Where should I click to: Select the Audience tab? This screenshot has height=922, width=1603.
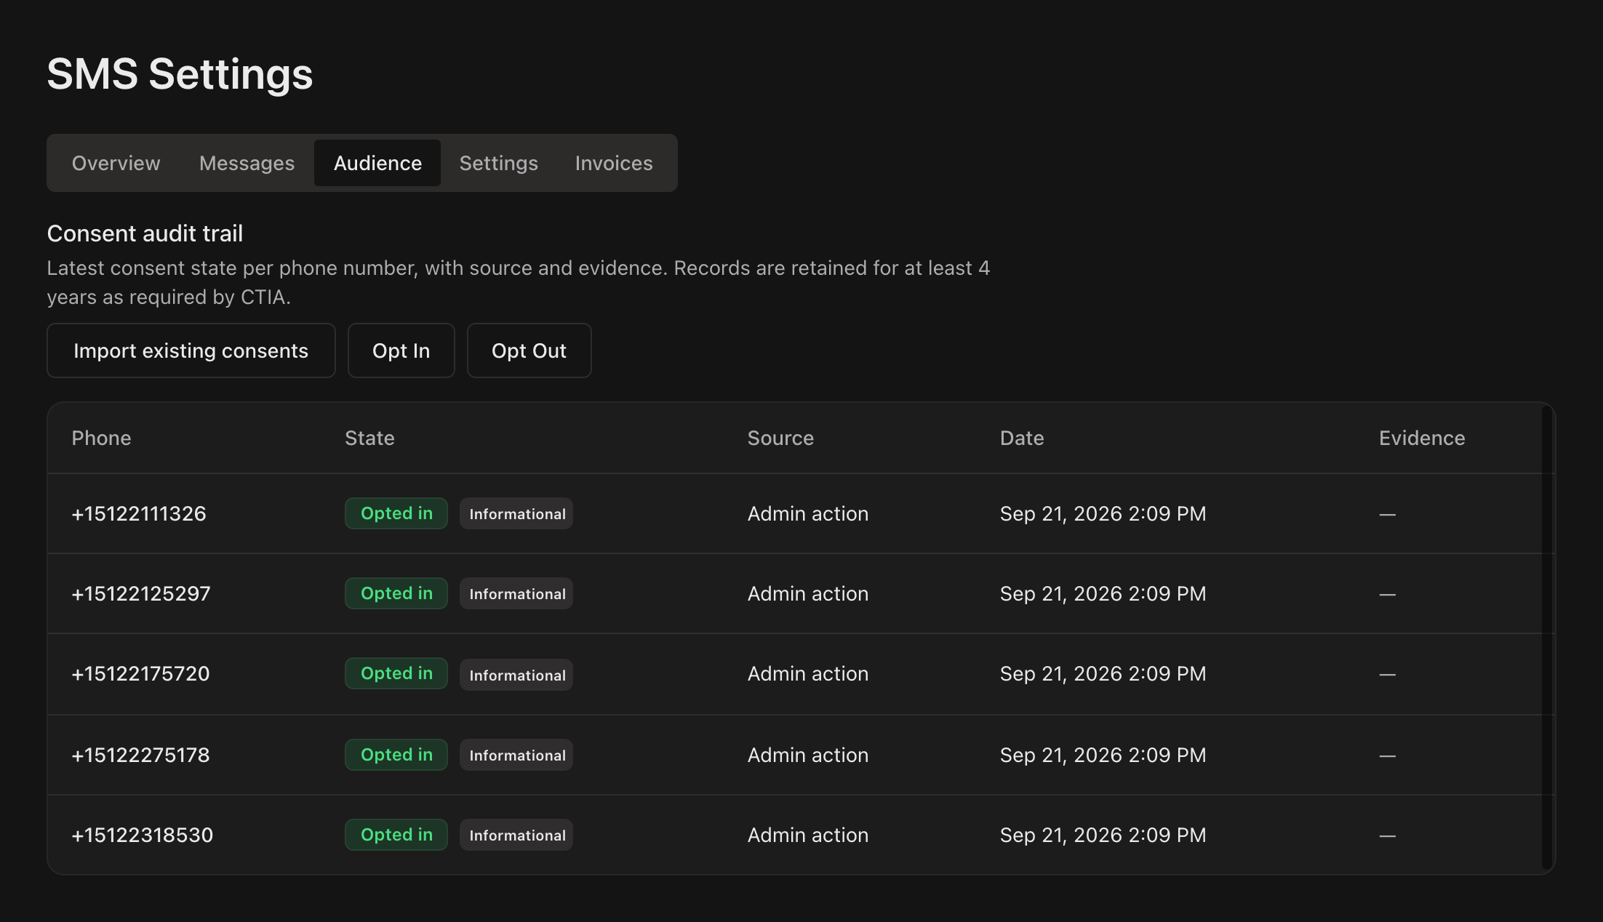[377, 163]
